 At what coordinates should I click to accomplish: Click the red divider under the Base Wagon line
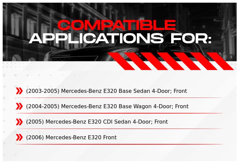click(x=119, y=113)
